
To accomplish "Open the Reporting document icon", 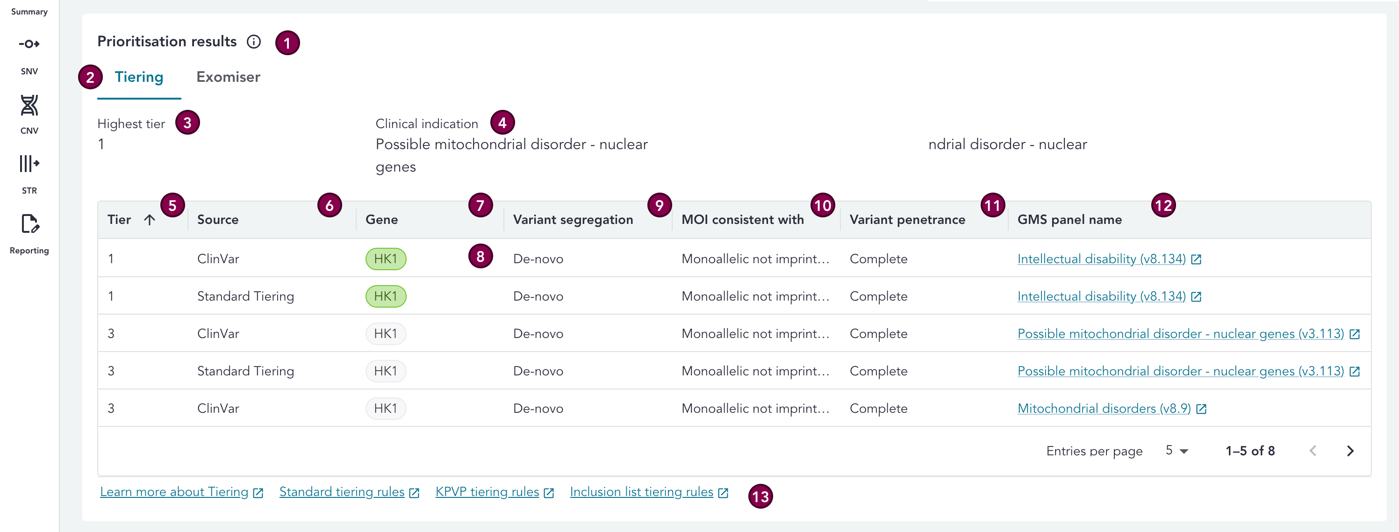I will coord(29,223).
